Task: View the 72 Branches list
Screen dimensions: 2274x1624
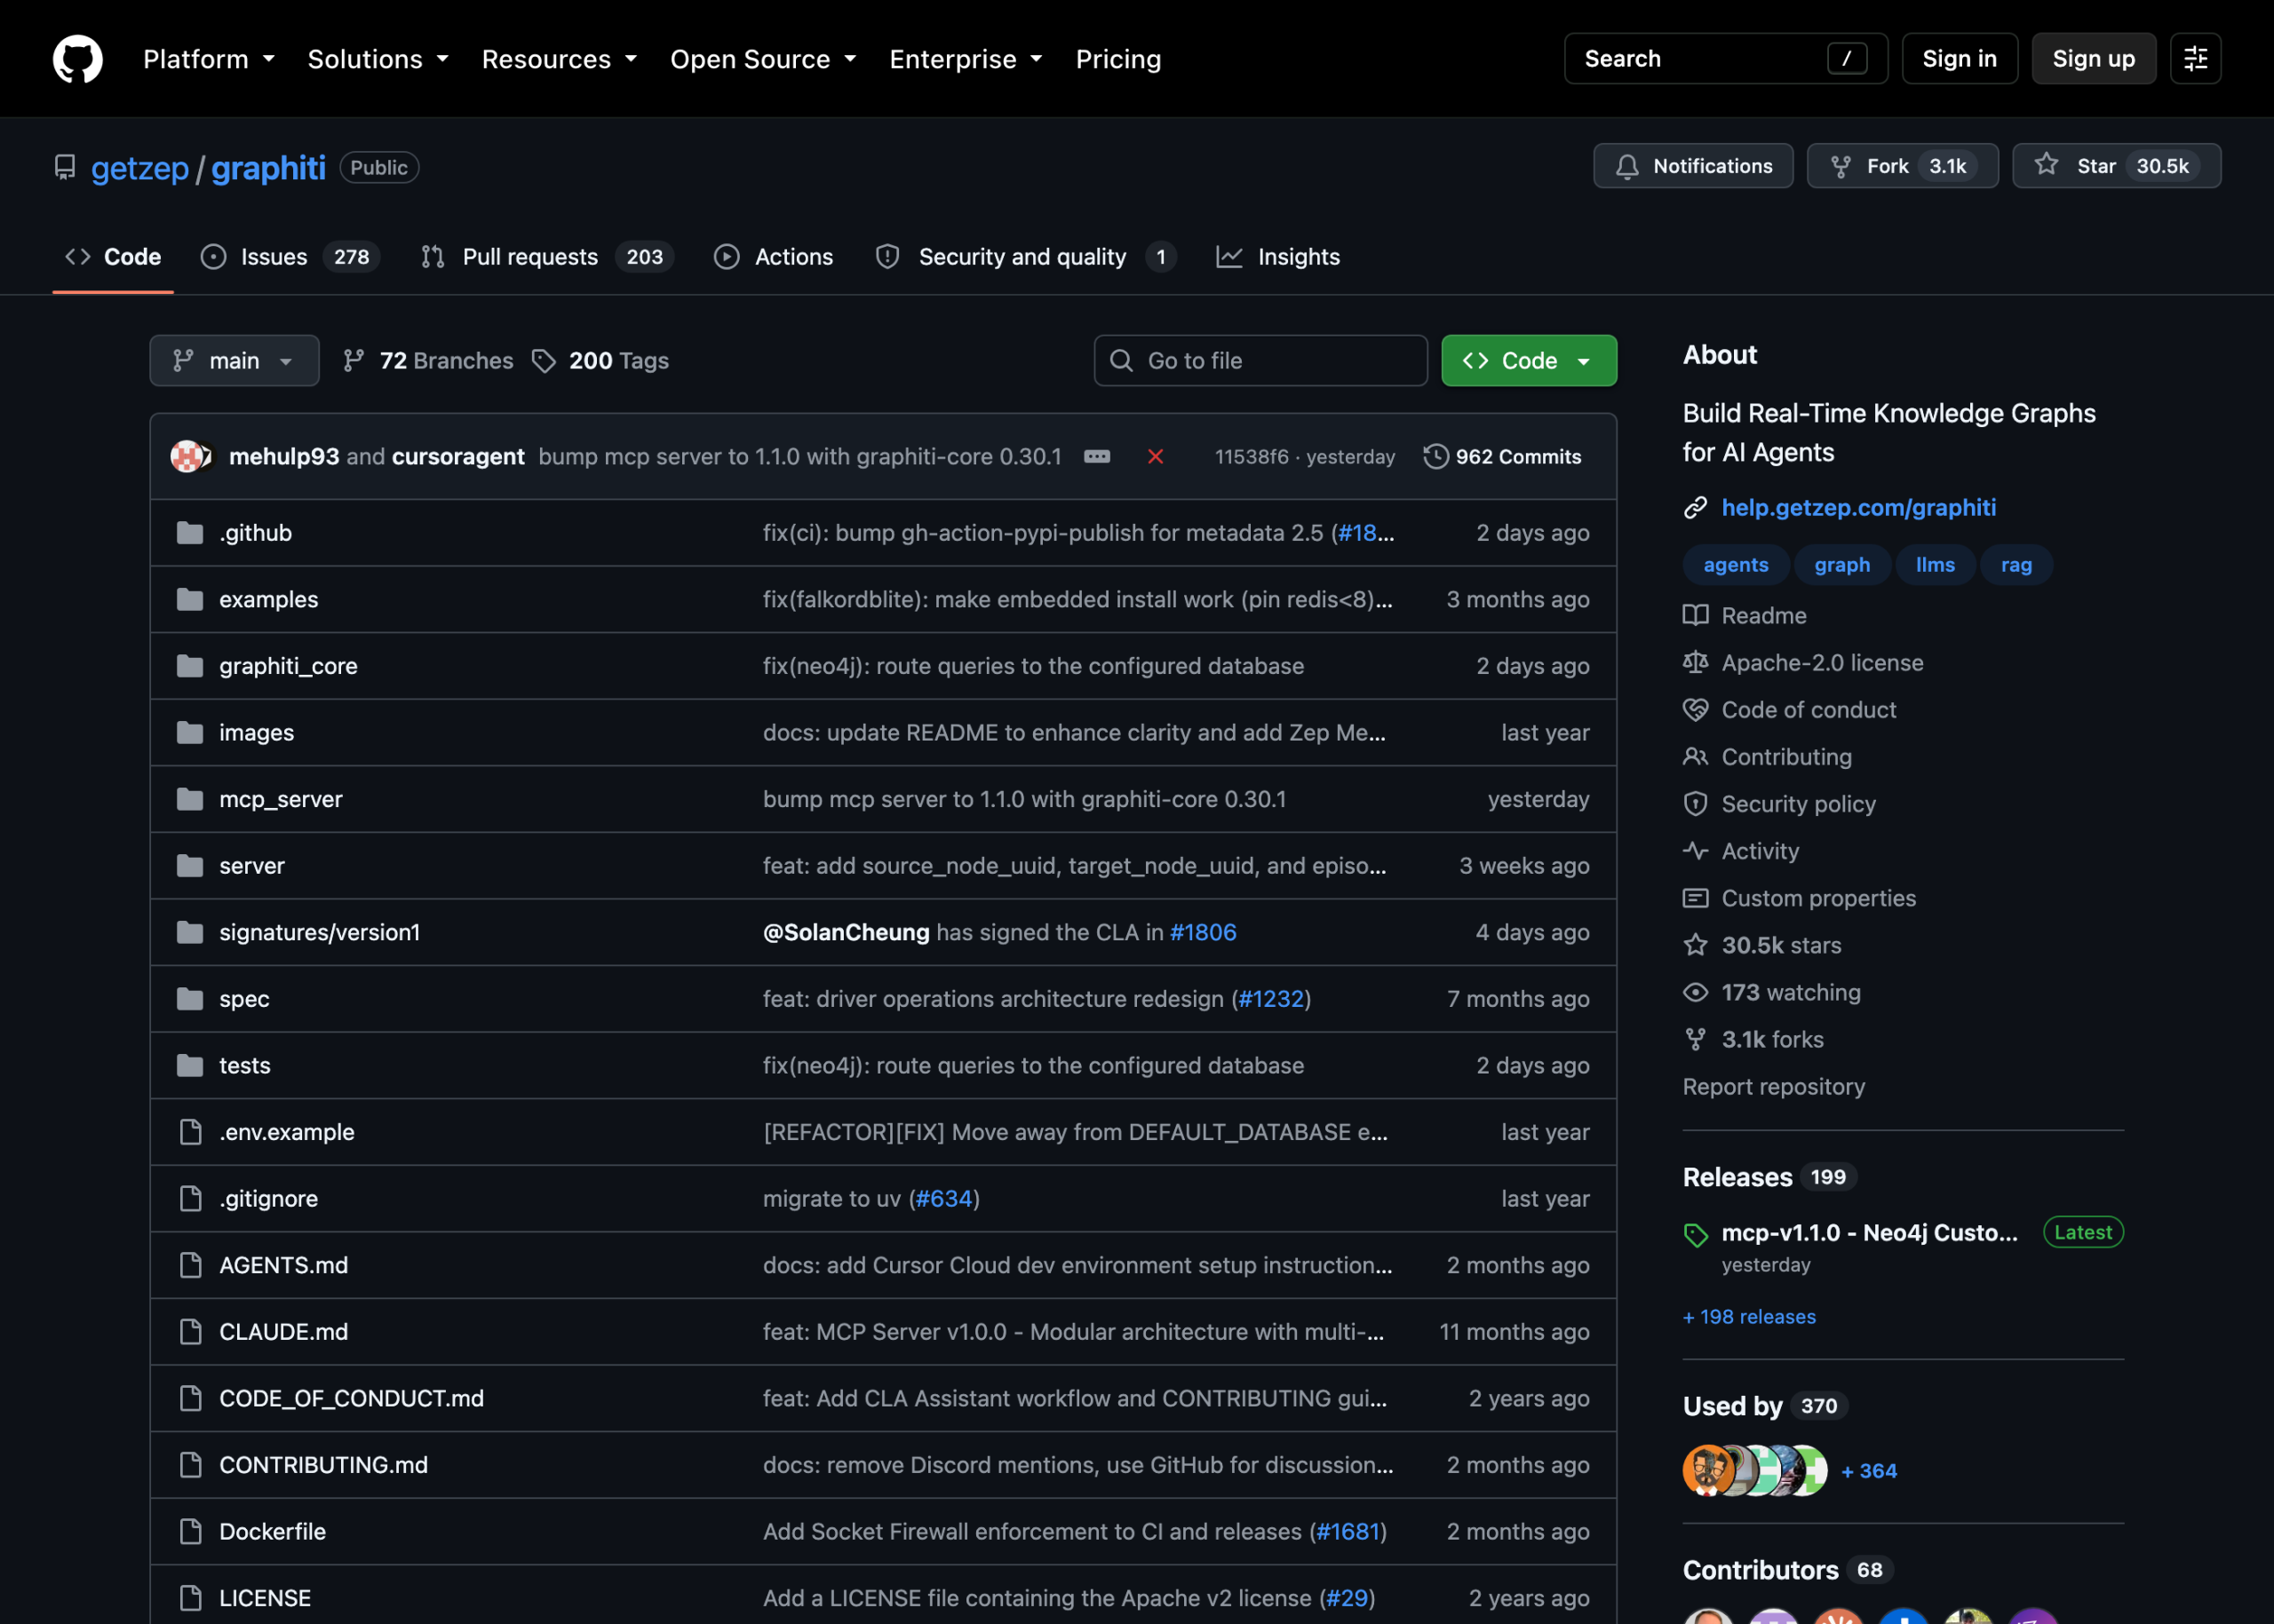Action: tap(427, 361)
